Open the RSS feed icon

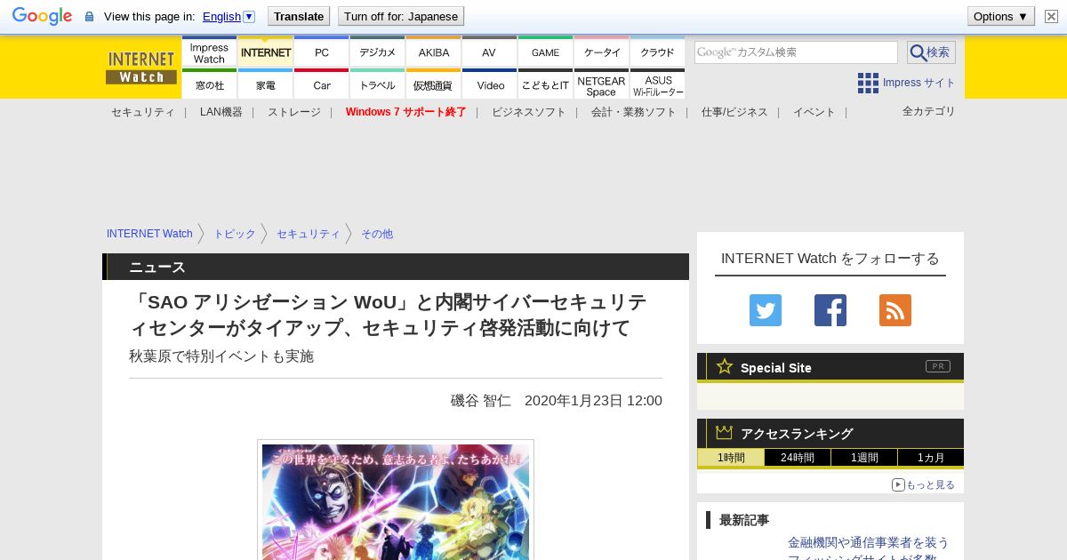(895, 310)
